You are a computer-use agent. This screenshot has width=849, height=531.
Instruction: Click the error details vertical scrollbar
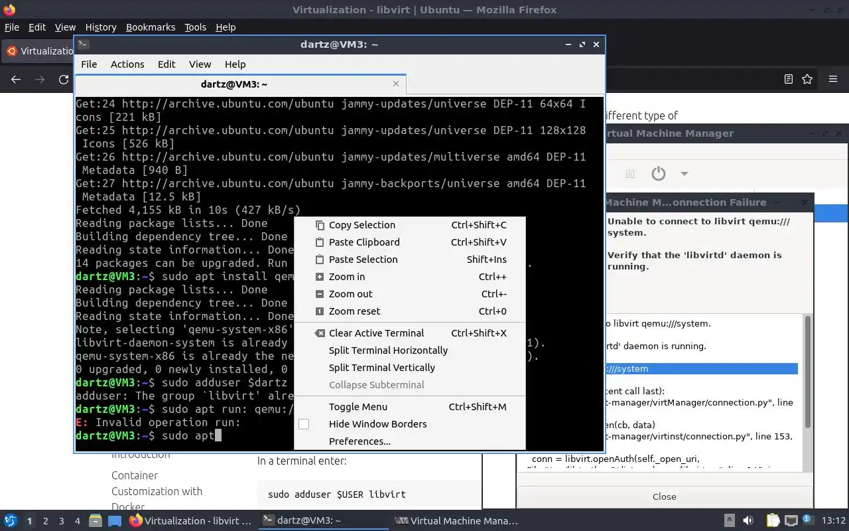tap(807, 372)
